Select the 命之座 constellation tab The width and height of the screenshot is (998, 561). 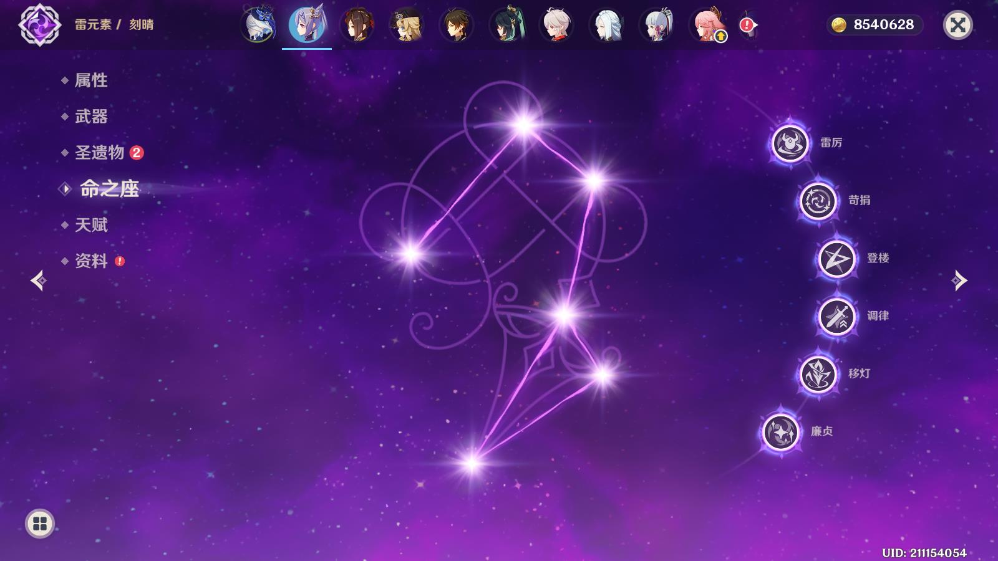pyautogui.click(x=109, y=189)
